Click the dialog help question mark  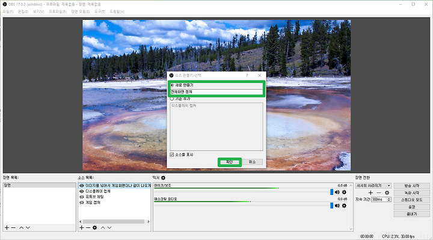(x=247, y=75)
